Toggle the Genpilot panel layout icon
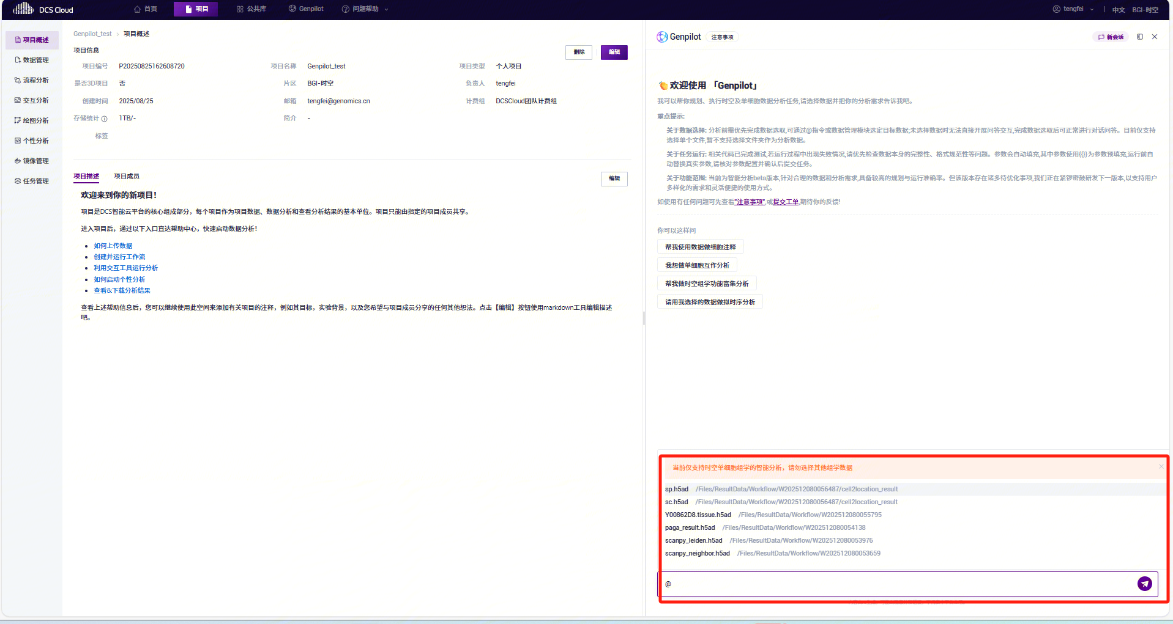The image size is (1173, 624). (1139, 37)
